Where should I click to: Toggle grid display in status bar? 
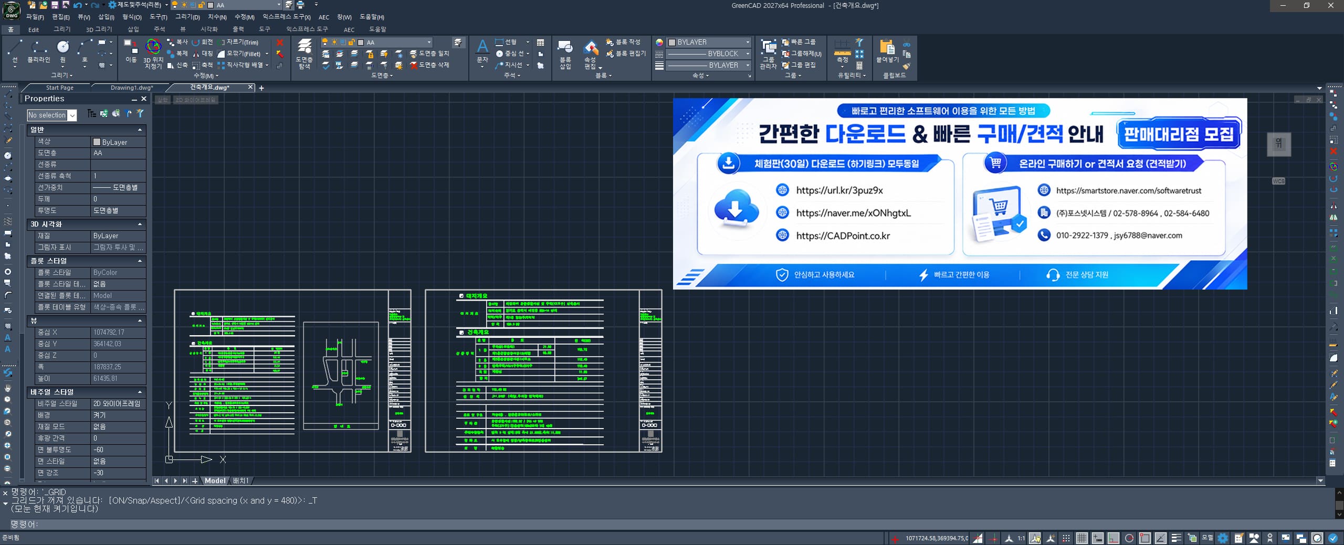point(1081,538)
